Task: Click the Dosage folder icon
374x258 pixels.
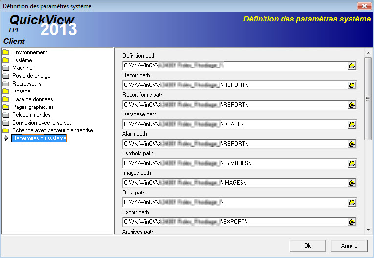Action: coord(6,91)
